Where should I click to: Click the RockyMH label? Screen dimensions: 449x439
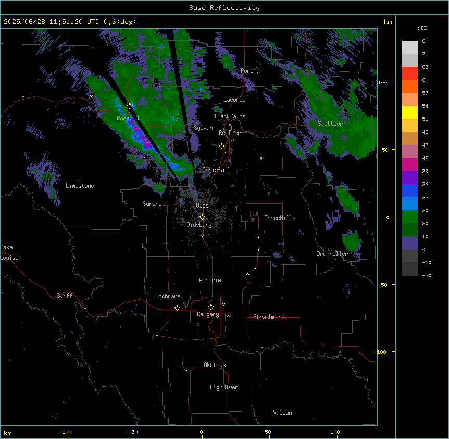click(128, 118)
